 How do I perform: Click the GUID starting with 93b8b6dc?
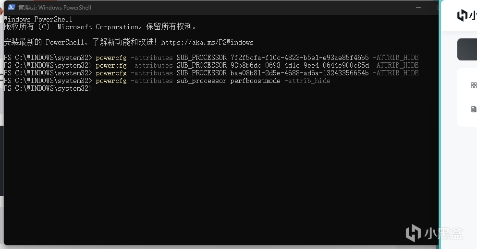point(299,65)
